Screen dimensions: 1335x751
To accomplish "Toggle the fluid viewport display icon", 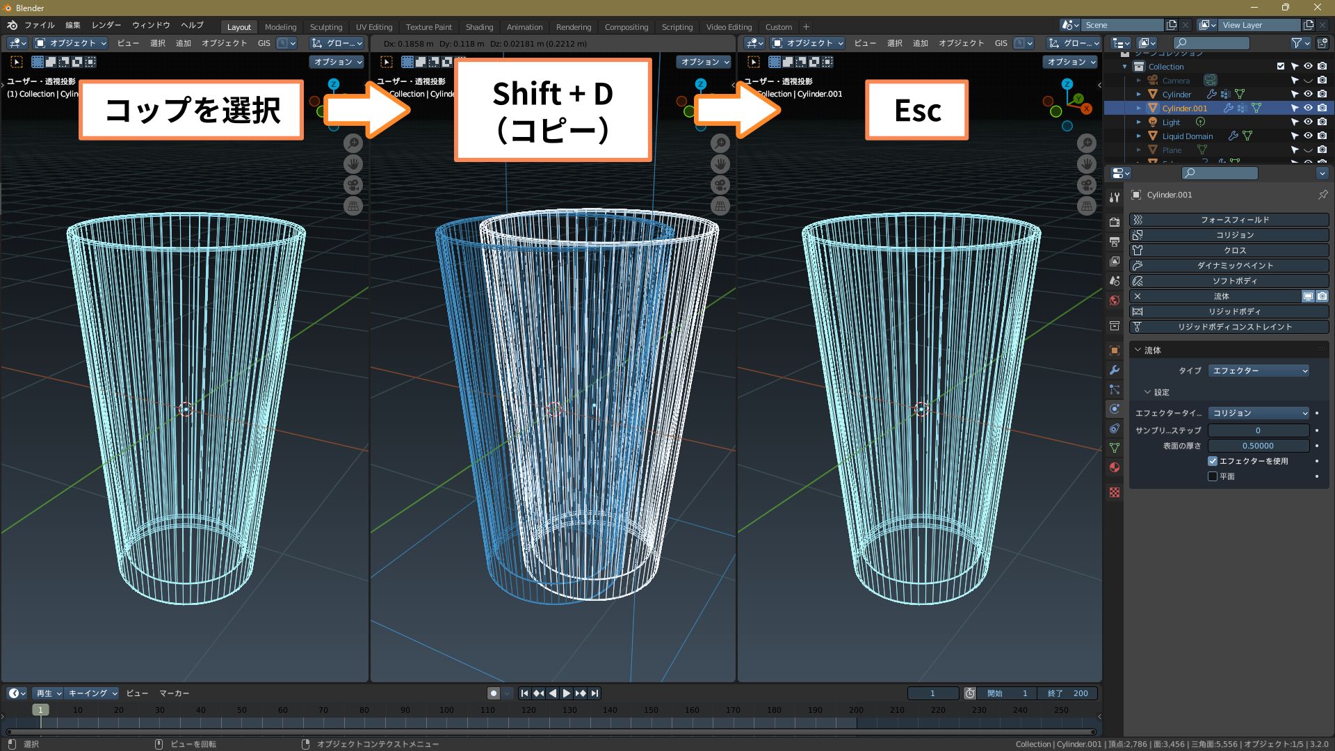I will [x=1308, y=296].
